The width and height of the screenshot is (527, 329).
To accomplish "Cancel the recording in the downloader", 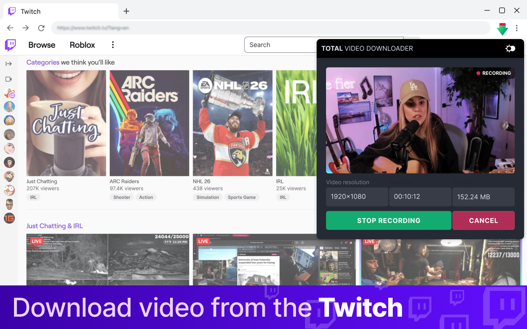I will (483, 220).
